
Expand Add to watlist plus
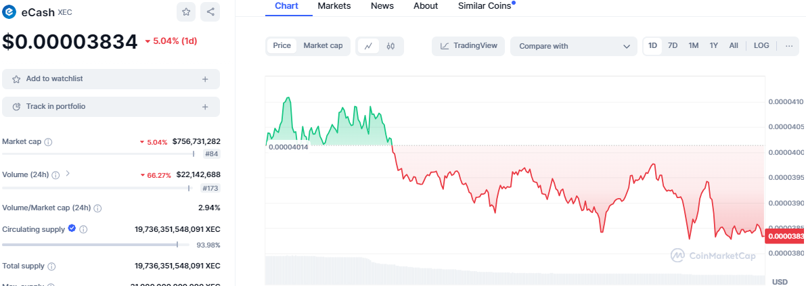[x=205, y=79]
